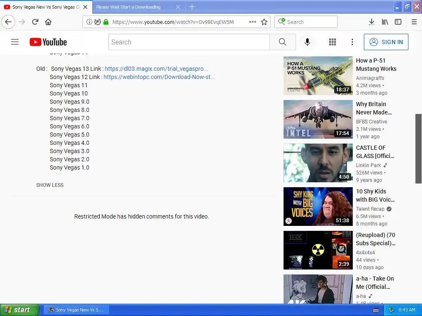The height and width of the screenshot is (316, 422).
Task: Go to YouTube home via logo
Action: point(48,42)
